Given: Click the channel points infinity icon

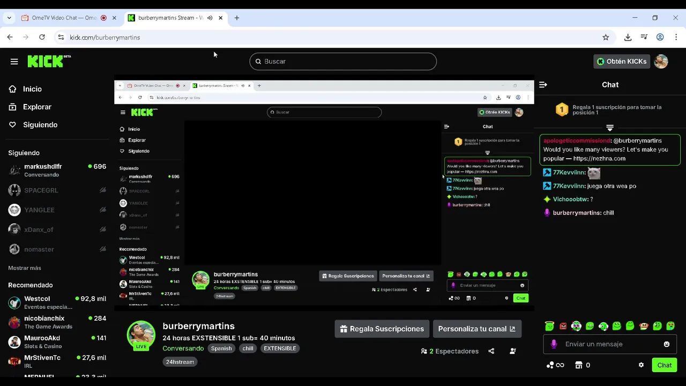Looking at the screenshot, I should [x=555, y=365].
